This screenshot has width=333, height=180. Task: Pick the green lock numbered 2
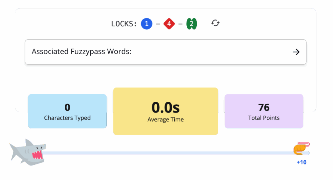[x=192, y=24]
